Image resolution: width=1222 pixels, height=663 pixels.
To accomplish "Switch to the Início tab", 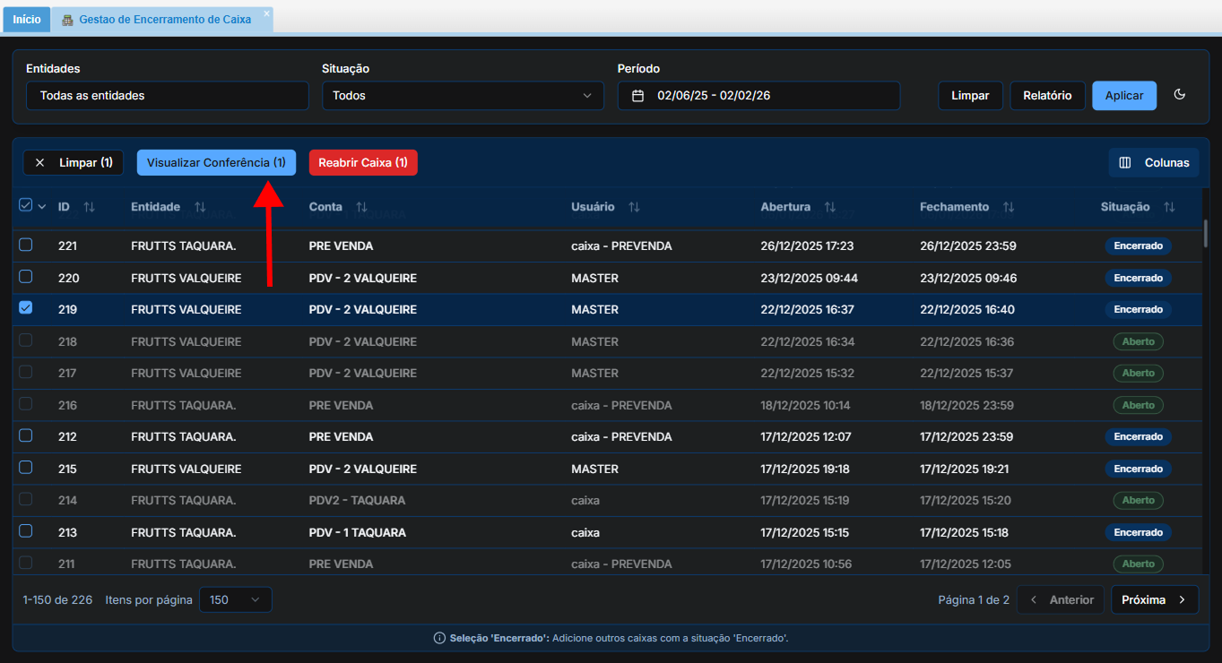I will click(x=27, y=20).
